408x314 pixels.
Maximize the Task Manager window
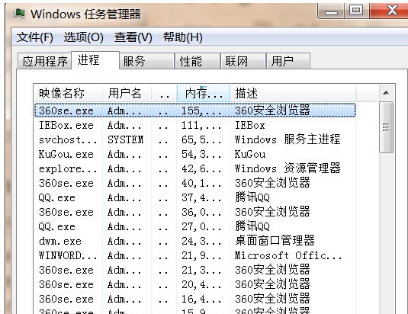(x=356, y=11)
